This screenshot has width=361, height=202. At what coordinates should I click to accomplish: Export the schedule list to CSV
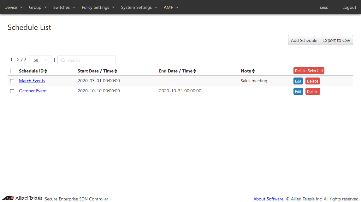tap(336, 40)
